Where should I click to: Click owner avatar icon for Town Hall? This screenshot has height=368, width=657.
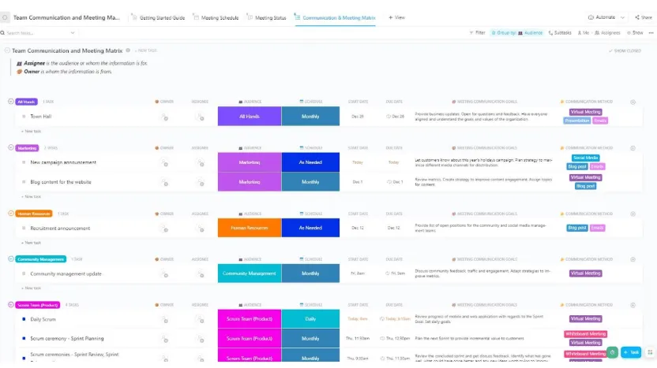coord(165,117)
